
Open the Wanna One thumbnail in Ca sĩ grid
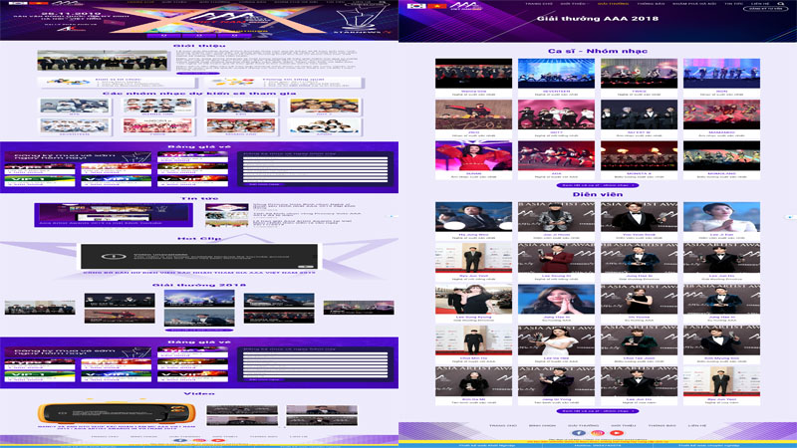point(473,74)
